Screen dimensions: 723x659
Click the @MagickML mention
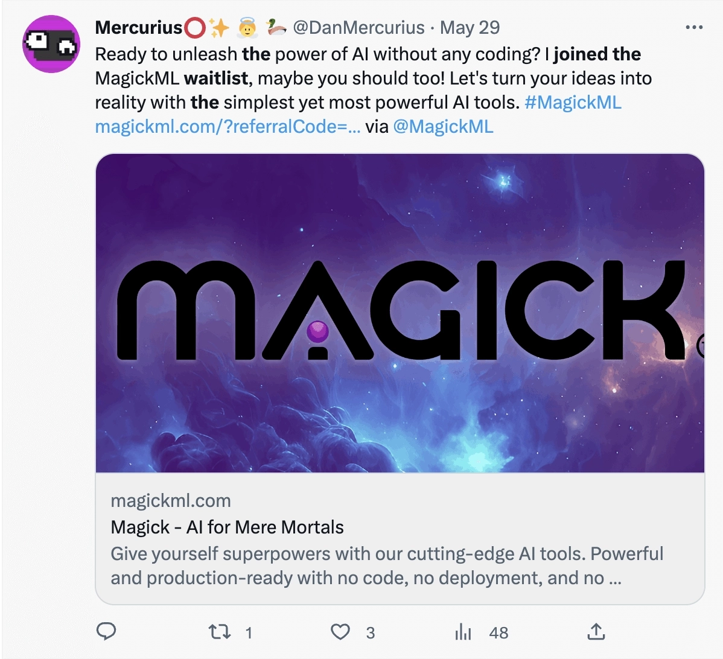(x=443, y=127)
